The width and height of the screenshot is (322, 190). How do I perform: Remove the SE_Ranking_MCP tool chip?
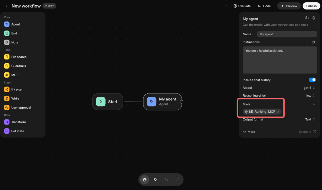[x=278, y=112]
